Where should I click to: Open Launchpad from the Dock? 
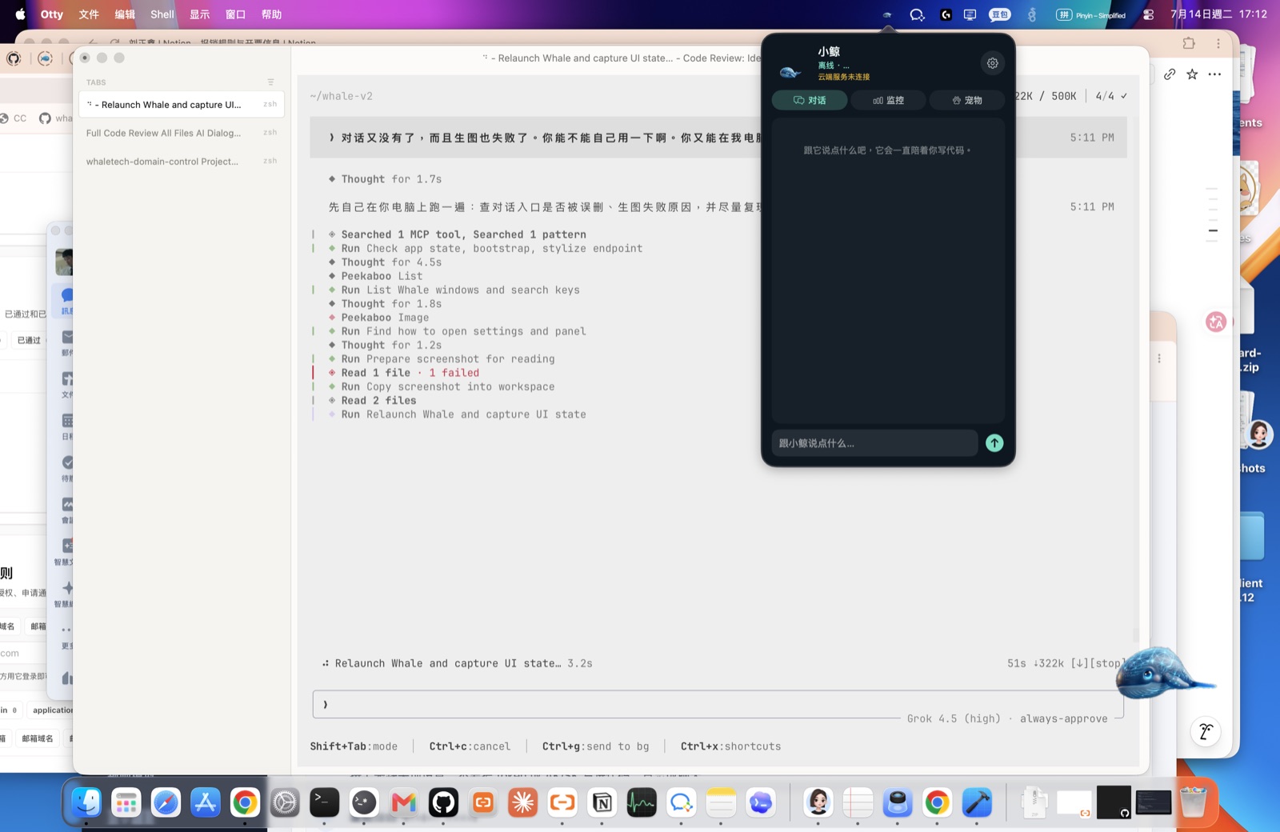[126, 802]
